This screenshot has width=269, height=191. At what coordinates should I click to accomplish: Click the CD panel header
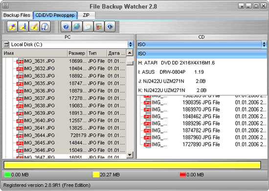tap(202, 37)
